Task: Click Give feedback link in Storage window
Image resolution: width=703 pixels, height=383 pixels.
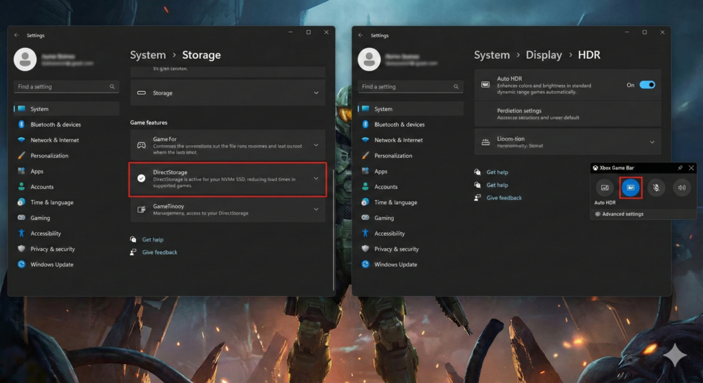Action: (159, 252)
